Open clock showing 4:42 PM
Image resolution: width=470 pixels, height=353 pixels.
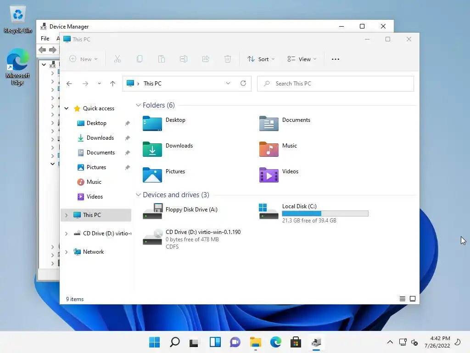click(437, 342)
